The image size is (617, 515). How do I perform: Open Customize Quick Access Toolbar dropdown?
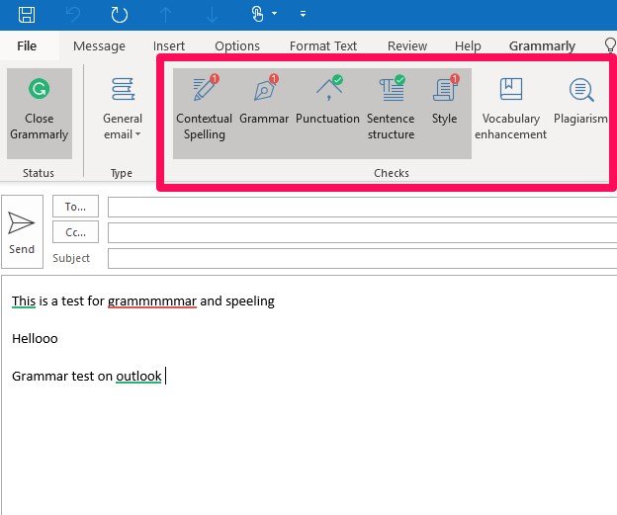303,14
